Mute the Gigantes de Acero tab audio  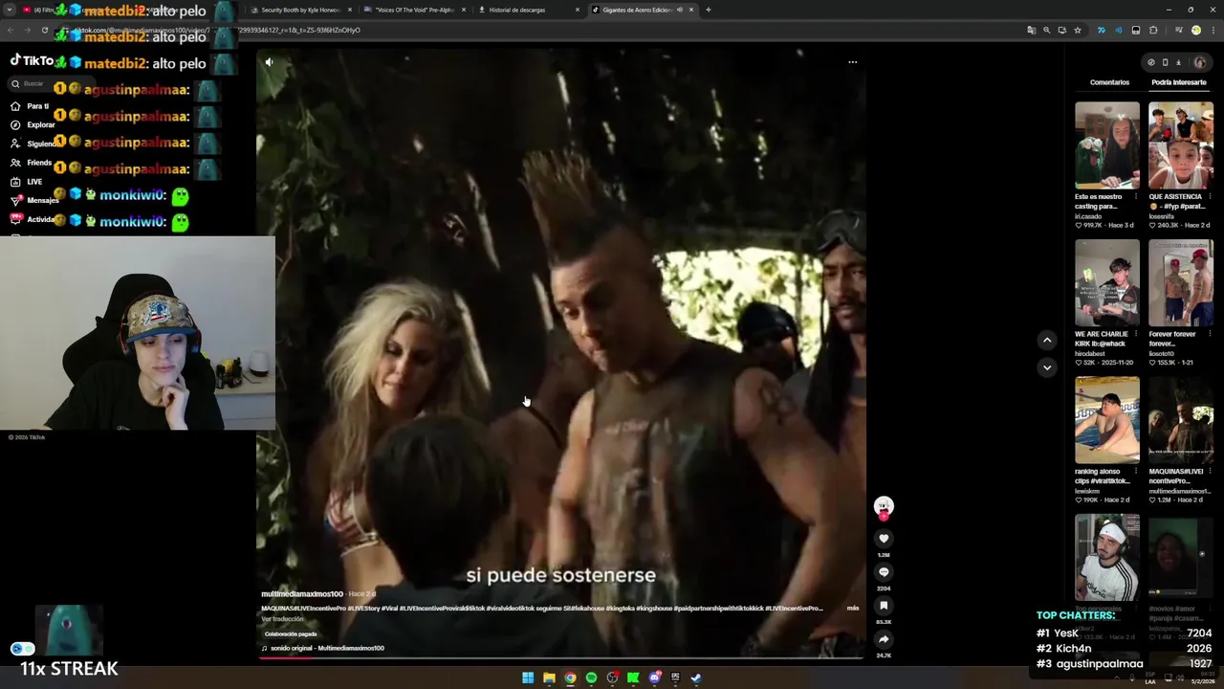pos(680,10)
